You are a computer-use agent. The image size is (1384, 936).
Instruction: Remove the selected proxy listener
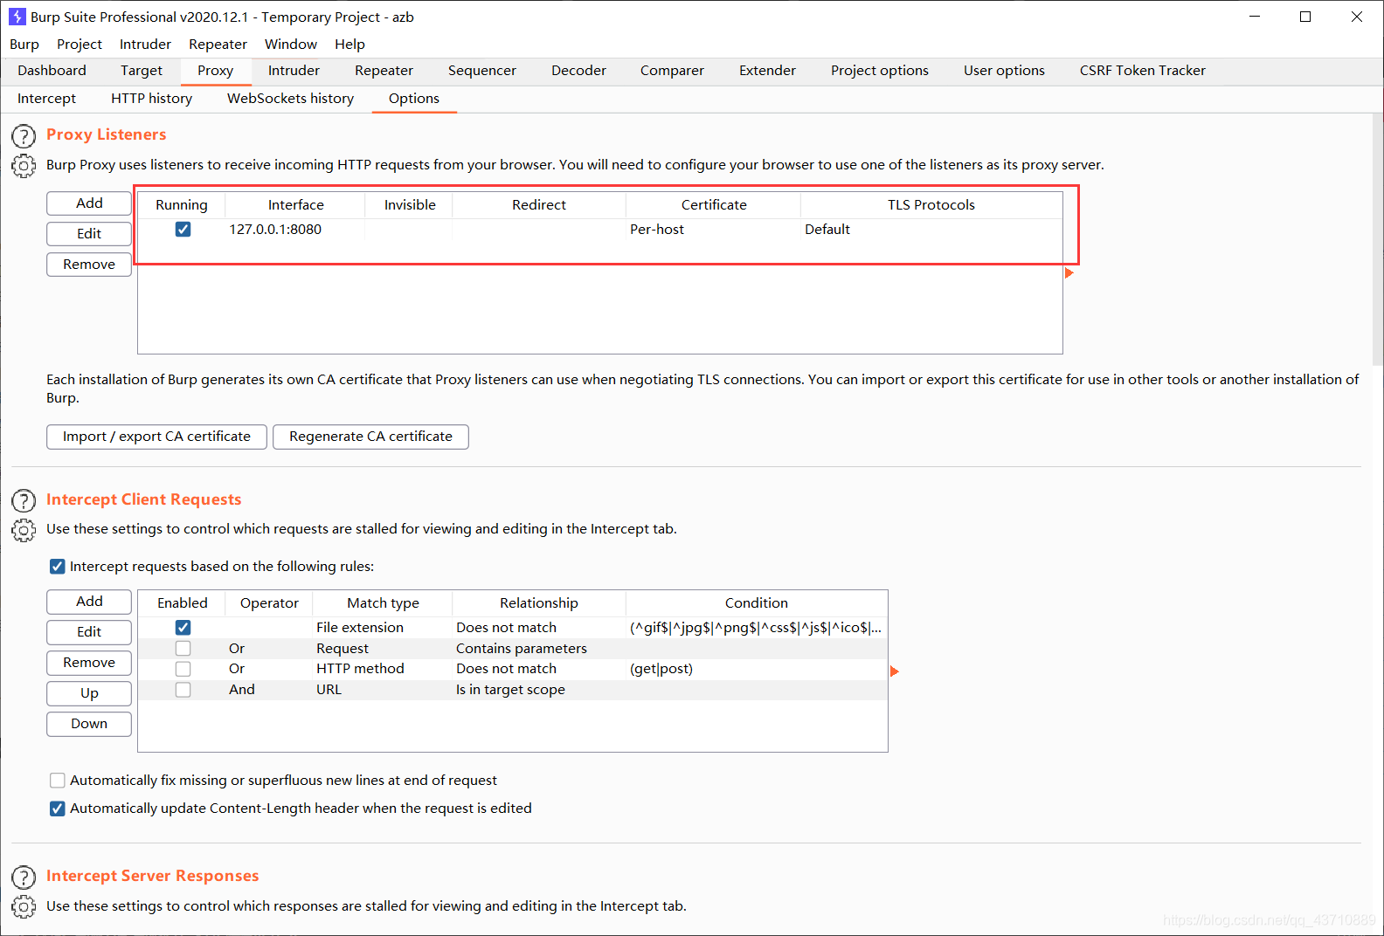89,265
